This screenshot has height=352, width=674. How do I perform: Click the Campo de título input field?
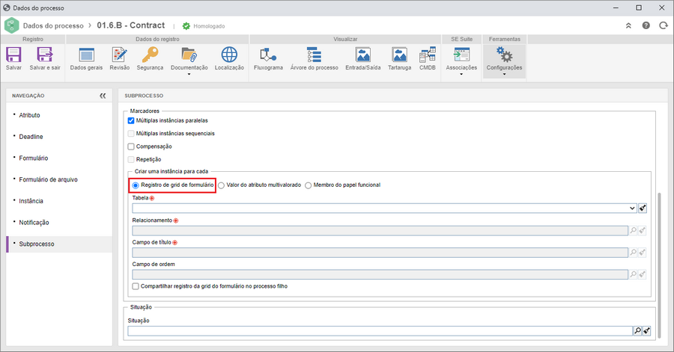(380, 253)
